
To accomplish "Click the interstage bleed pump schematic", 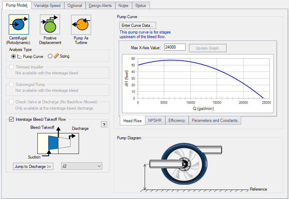I will coord(58,143).
